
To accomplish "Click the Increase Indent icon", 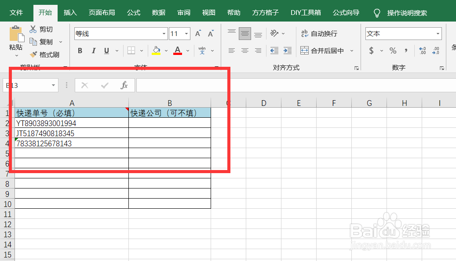I will (287, 51).
